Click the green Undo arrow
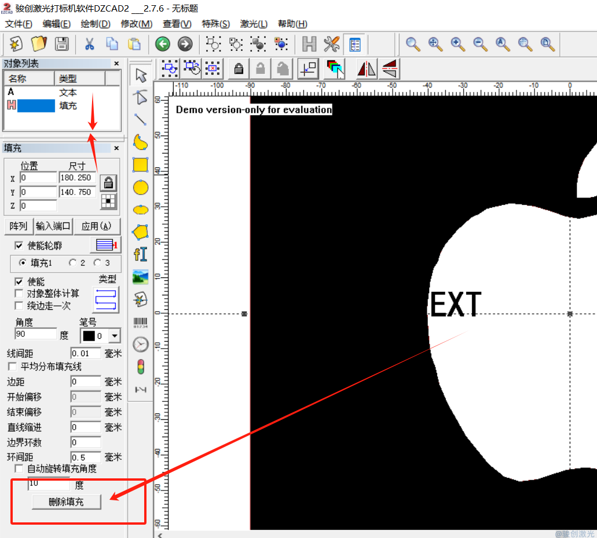The width and height of the screenshot is (597, 538). click(163, 44)
